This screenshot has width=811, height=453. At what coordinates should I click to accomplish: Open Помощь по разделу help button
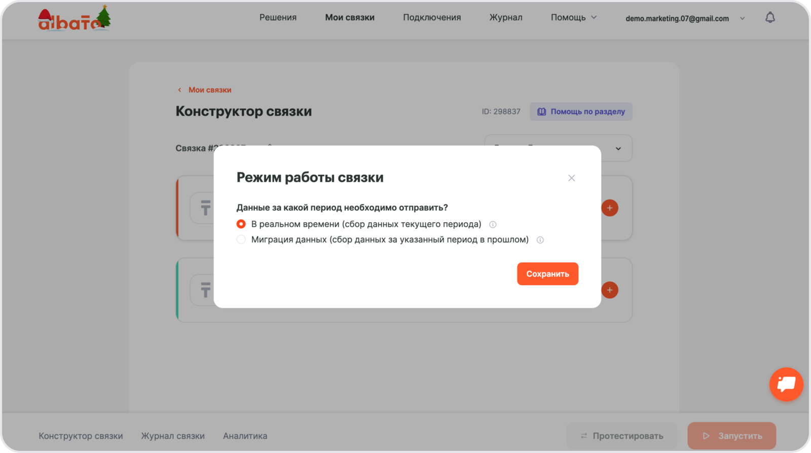point(581,112)
